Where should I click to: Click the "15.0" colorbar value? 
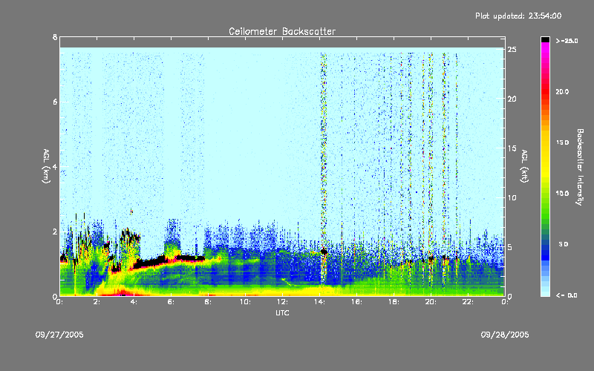tap(562, 142)
